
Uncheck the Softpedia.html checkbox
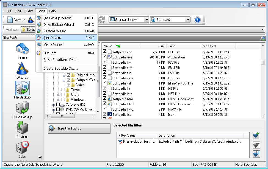tap(105, 103)
